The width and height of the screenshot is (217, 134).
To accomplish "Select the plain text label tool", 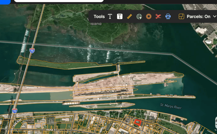I will click(110, 16).
